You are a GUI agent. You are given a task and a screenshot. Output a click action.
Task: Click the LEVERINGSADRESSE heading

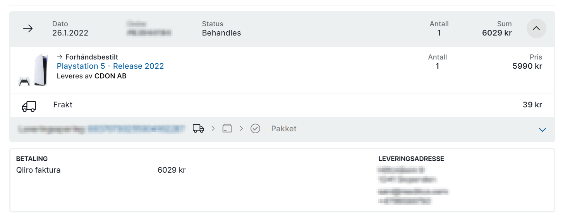coord(411,159)
